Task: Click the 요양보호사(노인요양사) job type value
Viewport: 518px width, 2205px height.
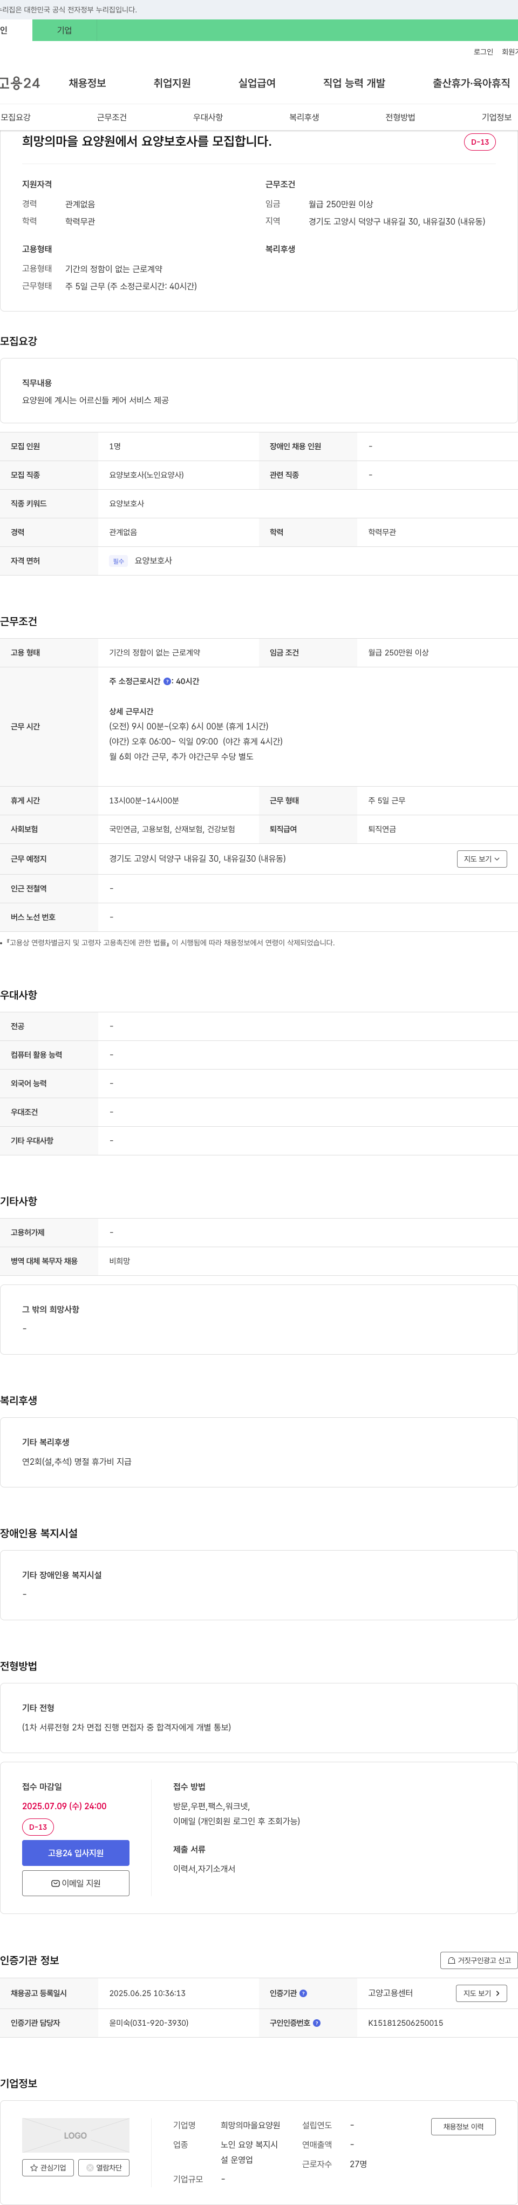Action: pyautogui.click(x=146, y=475)
